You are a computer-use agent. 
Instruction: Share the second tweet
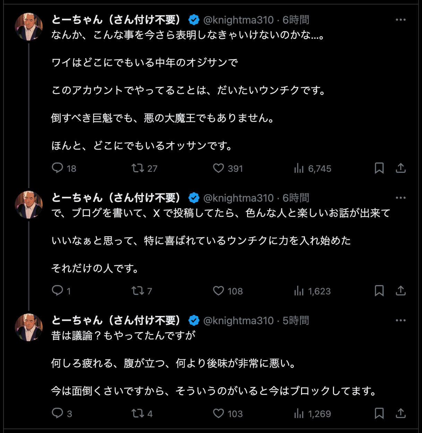coord(401,291)
